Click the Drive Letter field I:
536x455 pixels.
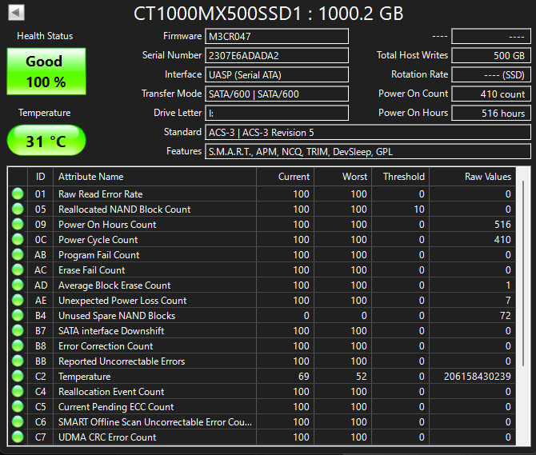pyautogui.click(x=277, y=113)
